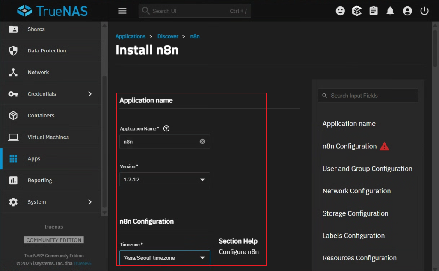
Task: Click the Applications breadcrumb link
Action: tap(131, 36)
